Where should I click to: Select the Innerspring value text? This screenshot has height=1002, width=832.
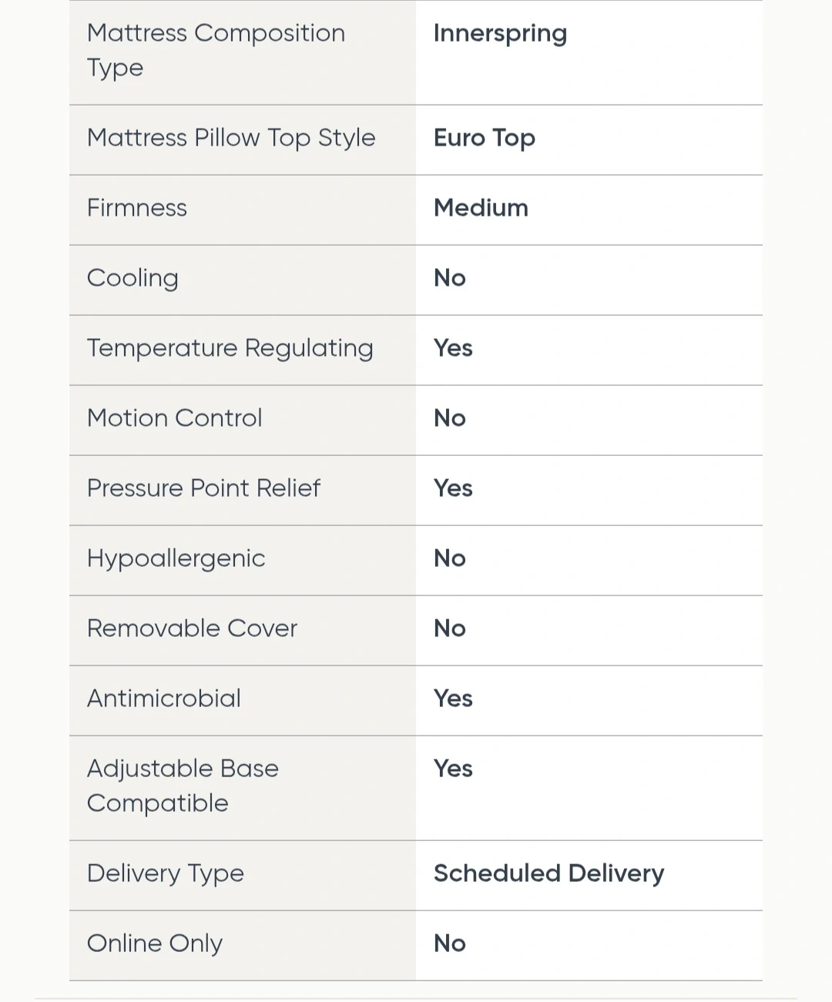[x=500, y=33]
